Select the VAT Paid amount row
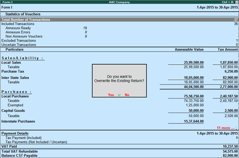239x158 pixels. (x=119, y=146)
